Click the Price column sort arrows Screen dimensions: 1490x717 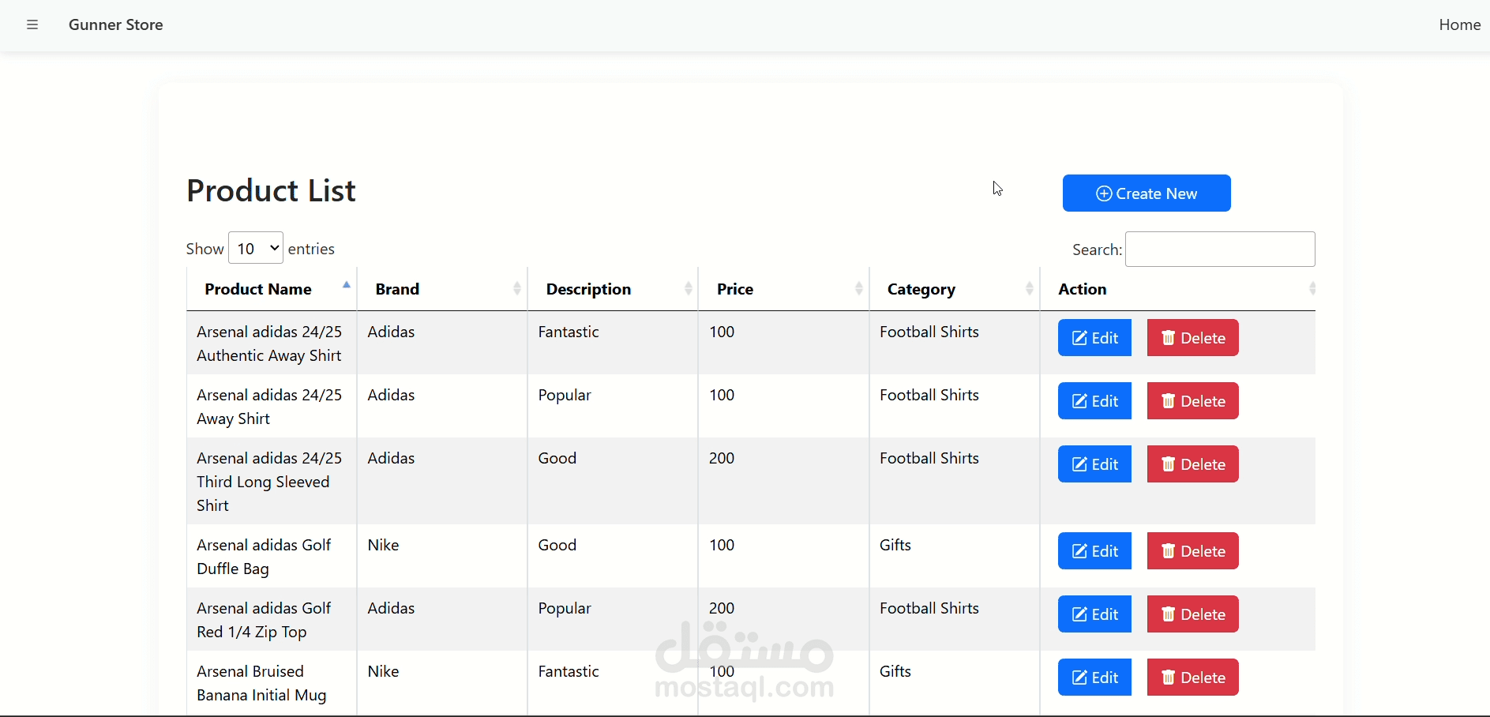coord(859,289)
